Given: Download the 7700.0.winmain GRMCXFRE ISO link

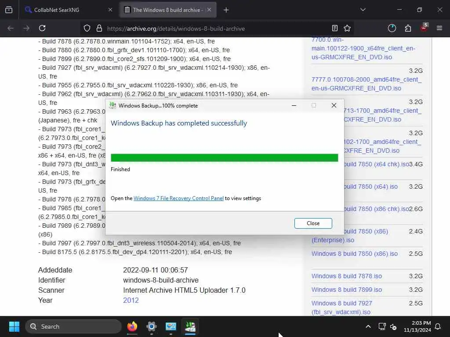Looking at the screenshot, I should click(363, 48).
